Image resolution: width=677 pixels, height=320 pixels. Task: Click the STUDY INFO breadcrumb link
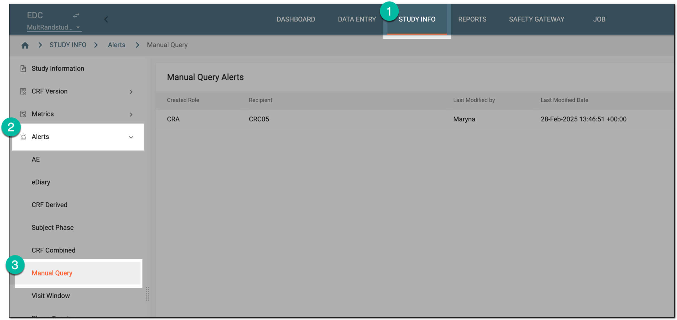[x=68, y=45]
